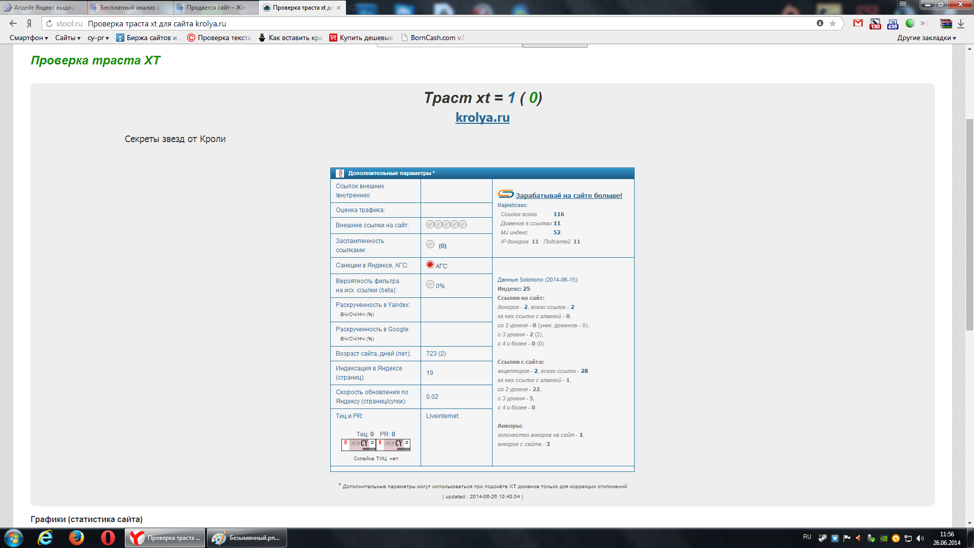Open Internet Explorer from the taskbar
The image size is (974, 548).
click(x=45, y=538)
